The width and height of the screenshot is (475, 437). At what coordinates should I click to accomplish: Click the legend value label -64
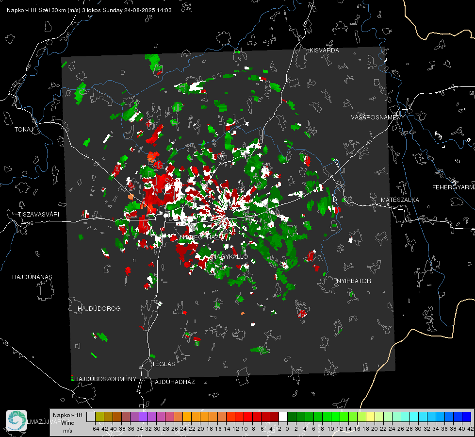click(x=95, y=429)
